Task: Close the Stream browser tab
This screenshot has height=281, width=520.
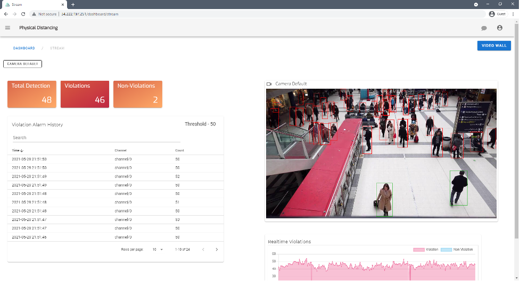Action: 63,5
